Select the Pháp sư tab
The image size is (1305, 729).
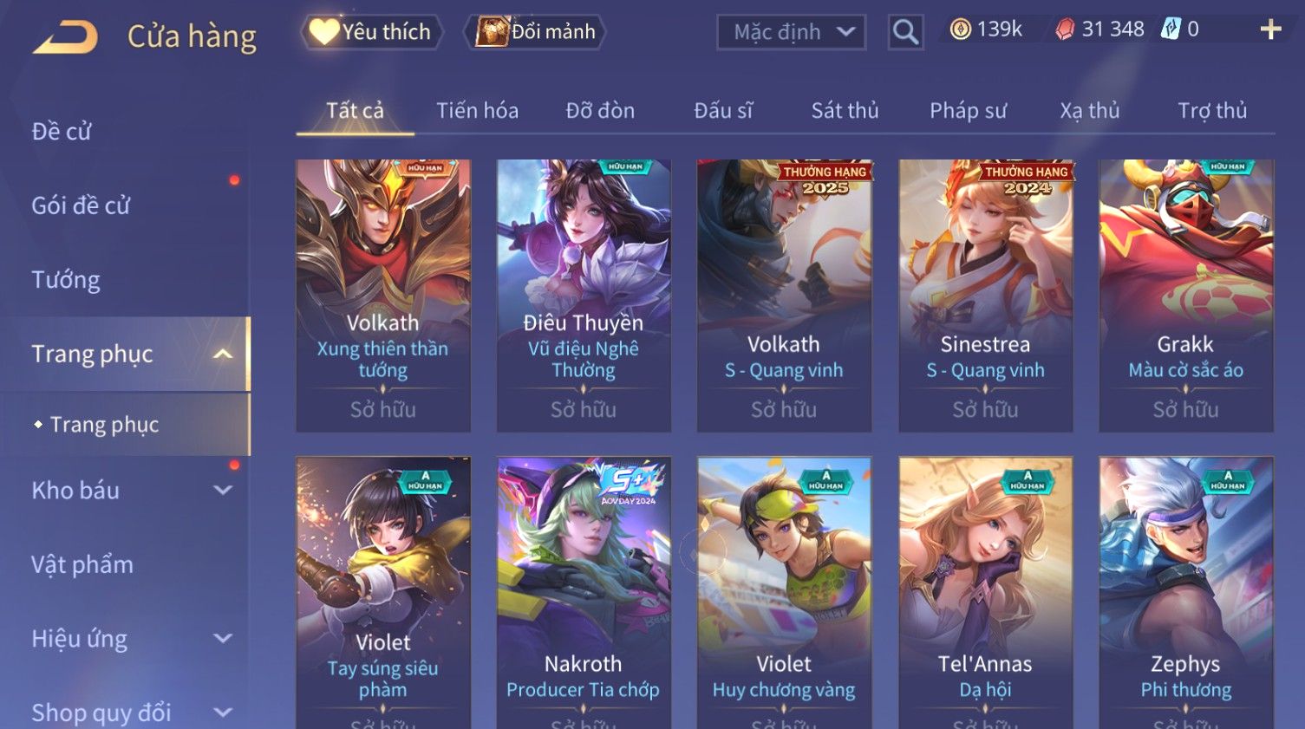[x=968, y=111]
